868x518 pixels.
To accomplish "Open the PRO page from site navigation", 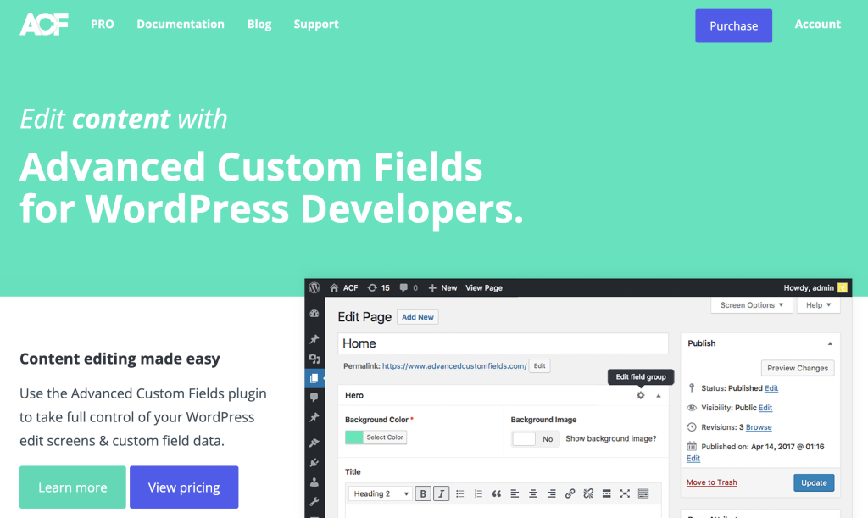I will [103, 25].
